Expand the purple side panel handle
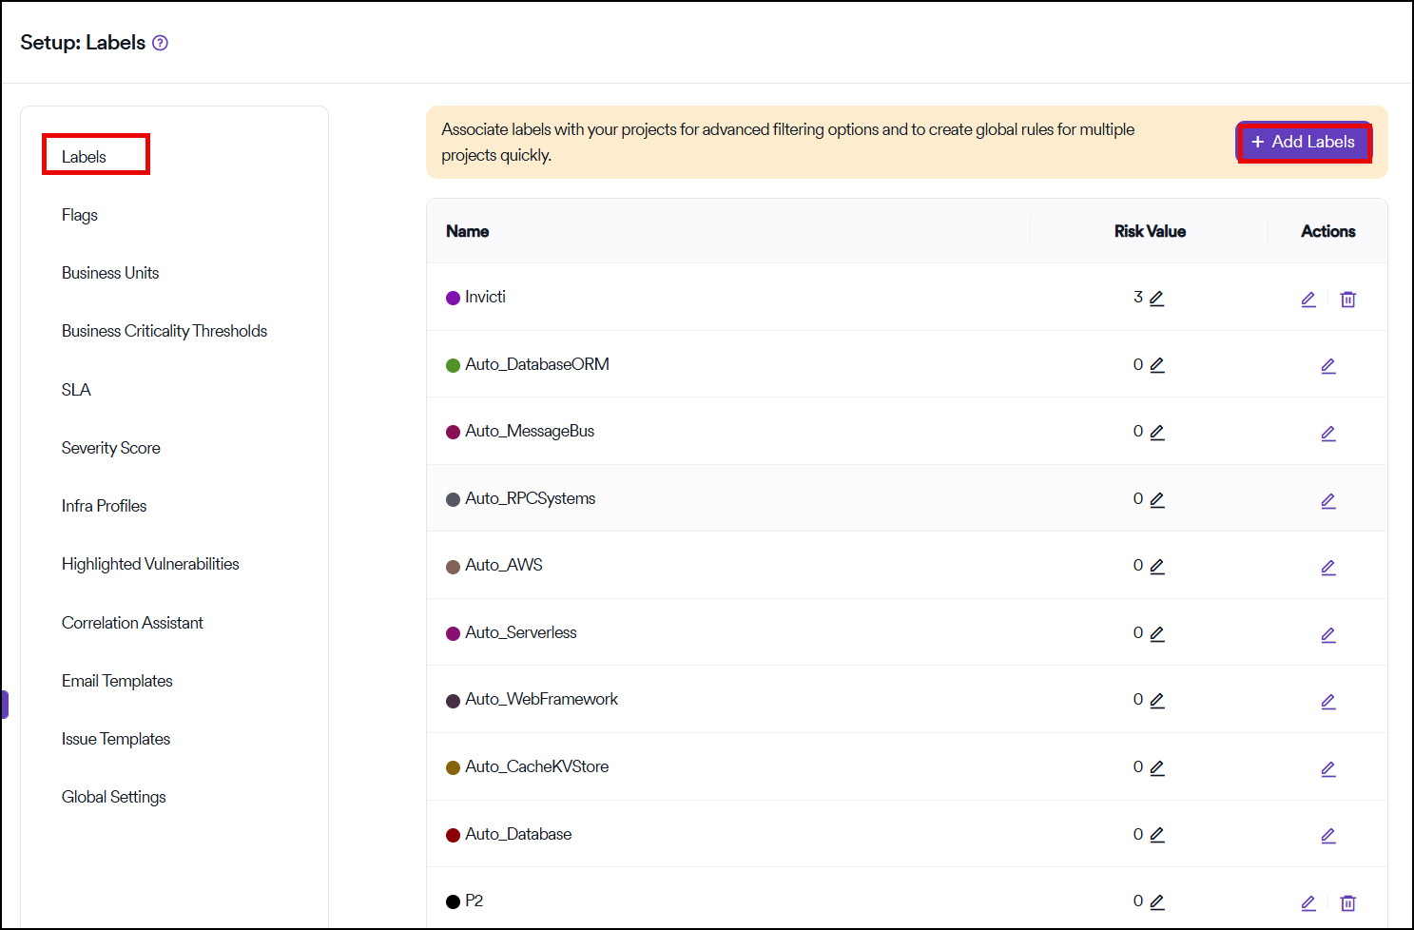Screen dimensions: 1414x930 (5, 705)
